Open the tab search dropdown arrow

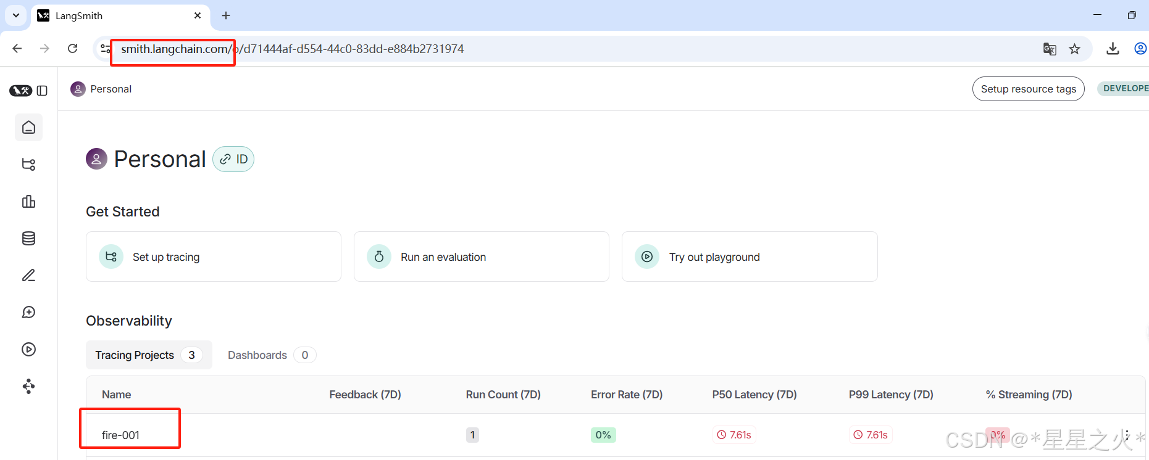pos(16,15)
